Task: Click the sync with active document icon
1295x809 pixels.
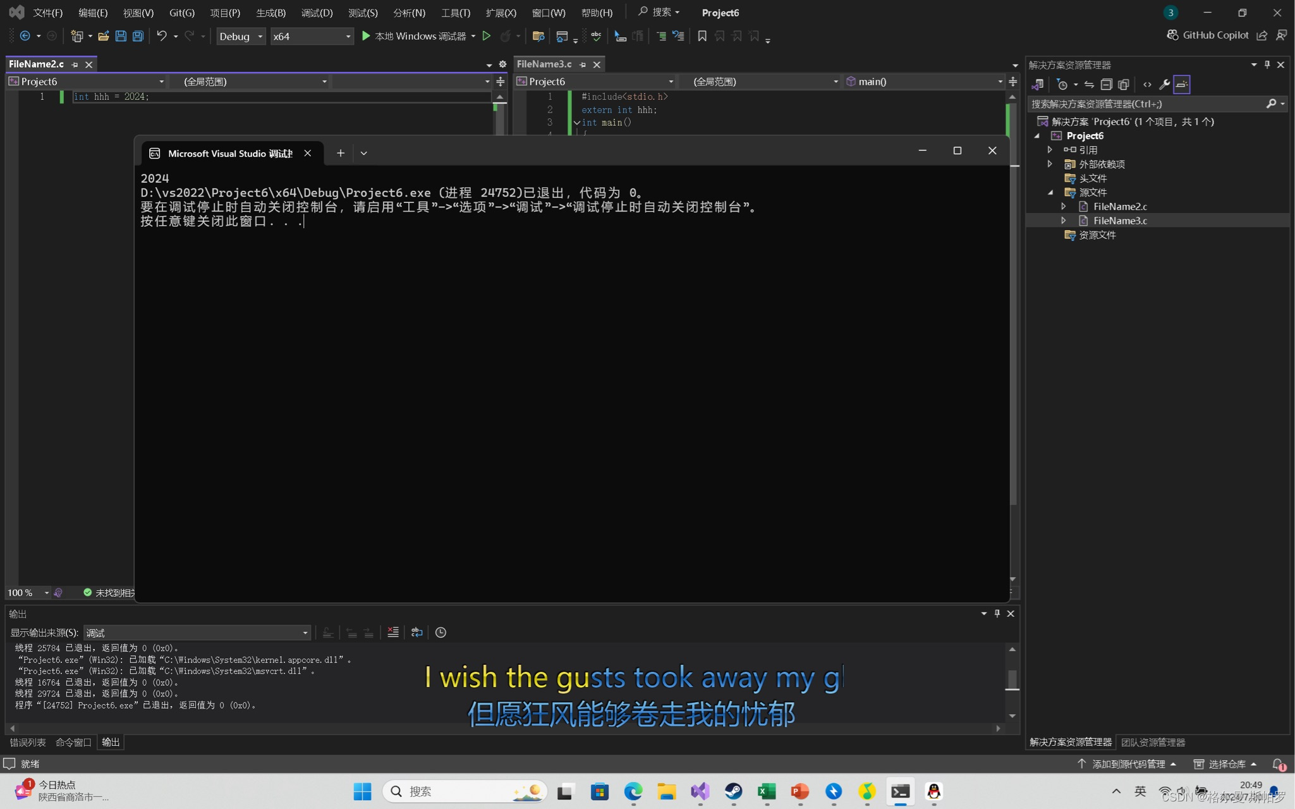Action: click(1089, 84)
